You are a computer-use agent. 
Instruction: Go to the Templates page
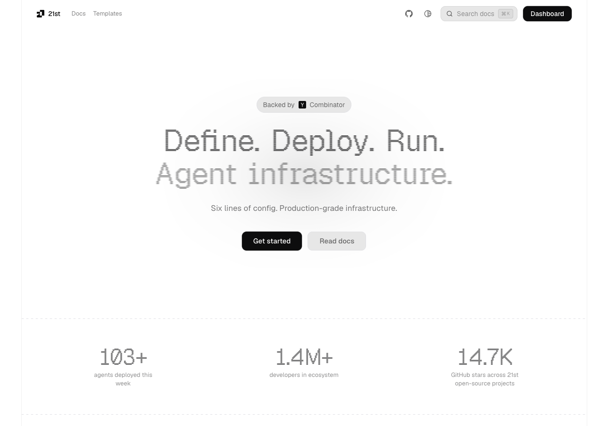click(108, 14)
